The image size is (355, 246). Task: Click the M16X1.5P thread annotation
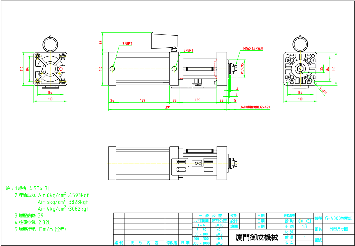tap(253, 48)
